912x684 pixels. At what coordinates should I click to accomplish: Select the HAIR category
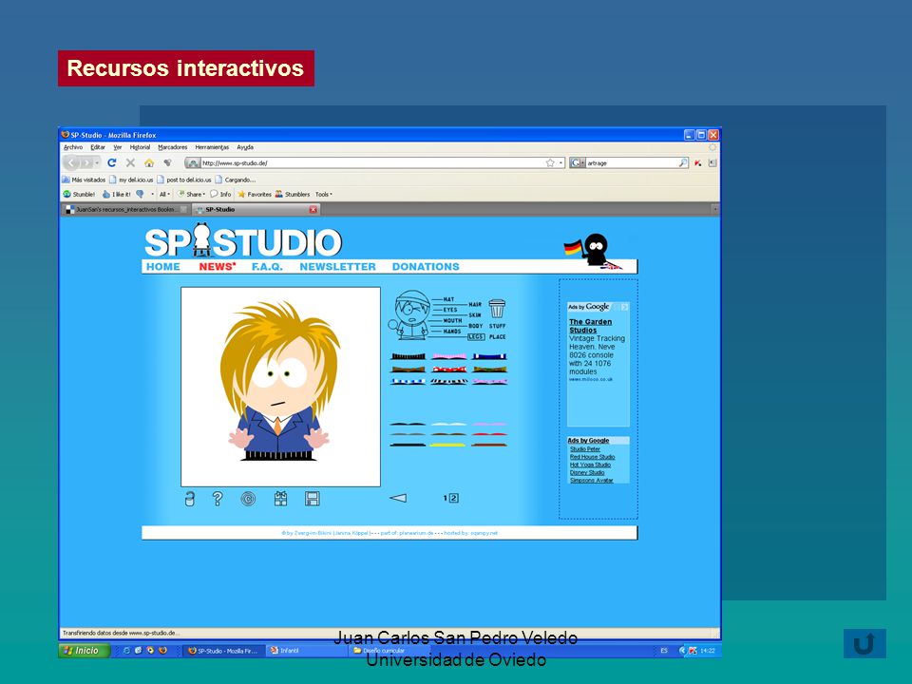tap(475, 304)
